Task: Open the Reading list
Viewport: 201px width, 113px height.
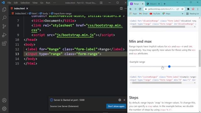Action: pos(193,13)
